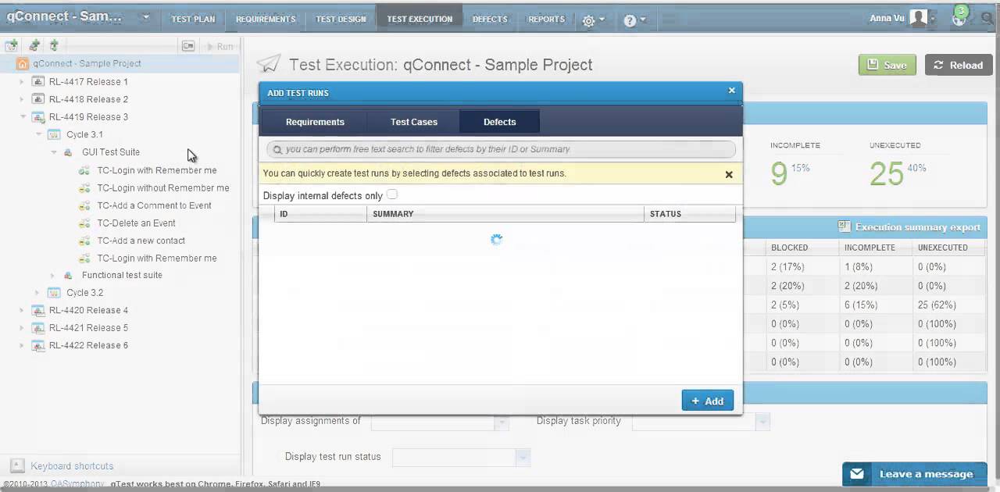Viewport: 1000px width, 492px height.
Task: Click the Execution summary export icon
Action: pyautogui.click(x=844, y=226)
